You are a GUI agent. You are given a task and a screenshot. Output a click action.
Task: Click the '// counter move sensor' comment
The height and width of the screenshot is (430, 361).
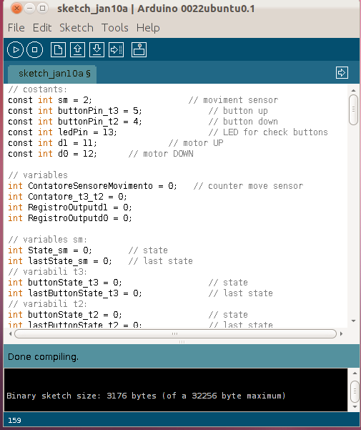pyautogui.click(x=248, y=186)
